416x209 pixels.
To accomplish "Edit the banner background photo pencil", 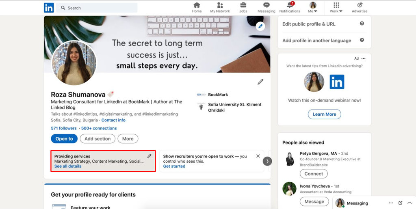I will pyautogui.click(x=260, y=26).
